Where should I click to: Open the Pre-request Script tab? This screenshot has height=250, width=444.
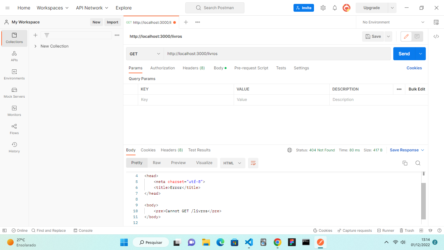tap(251, 68)
